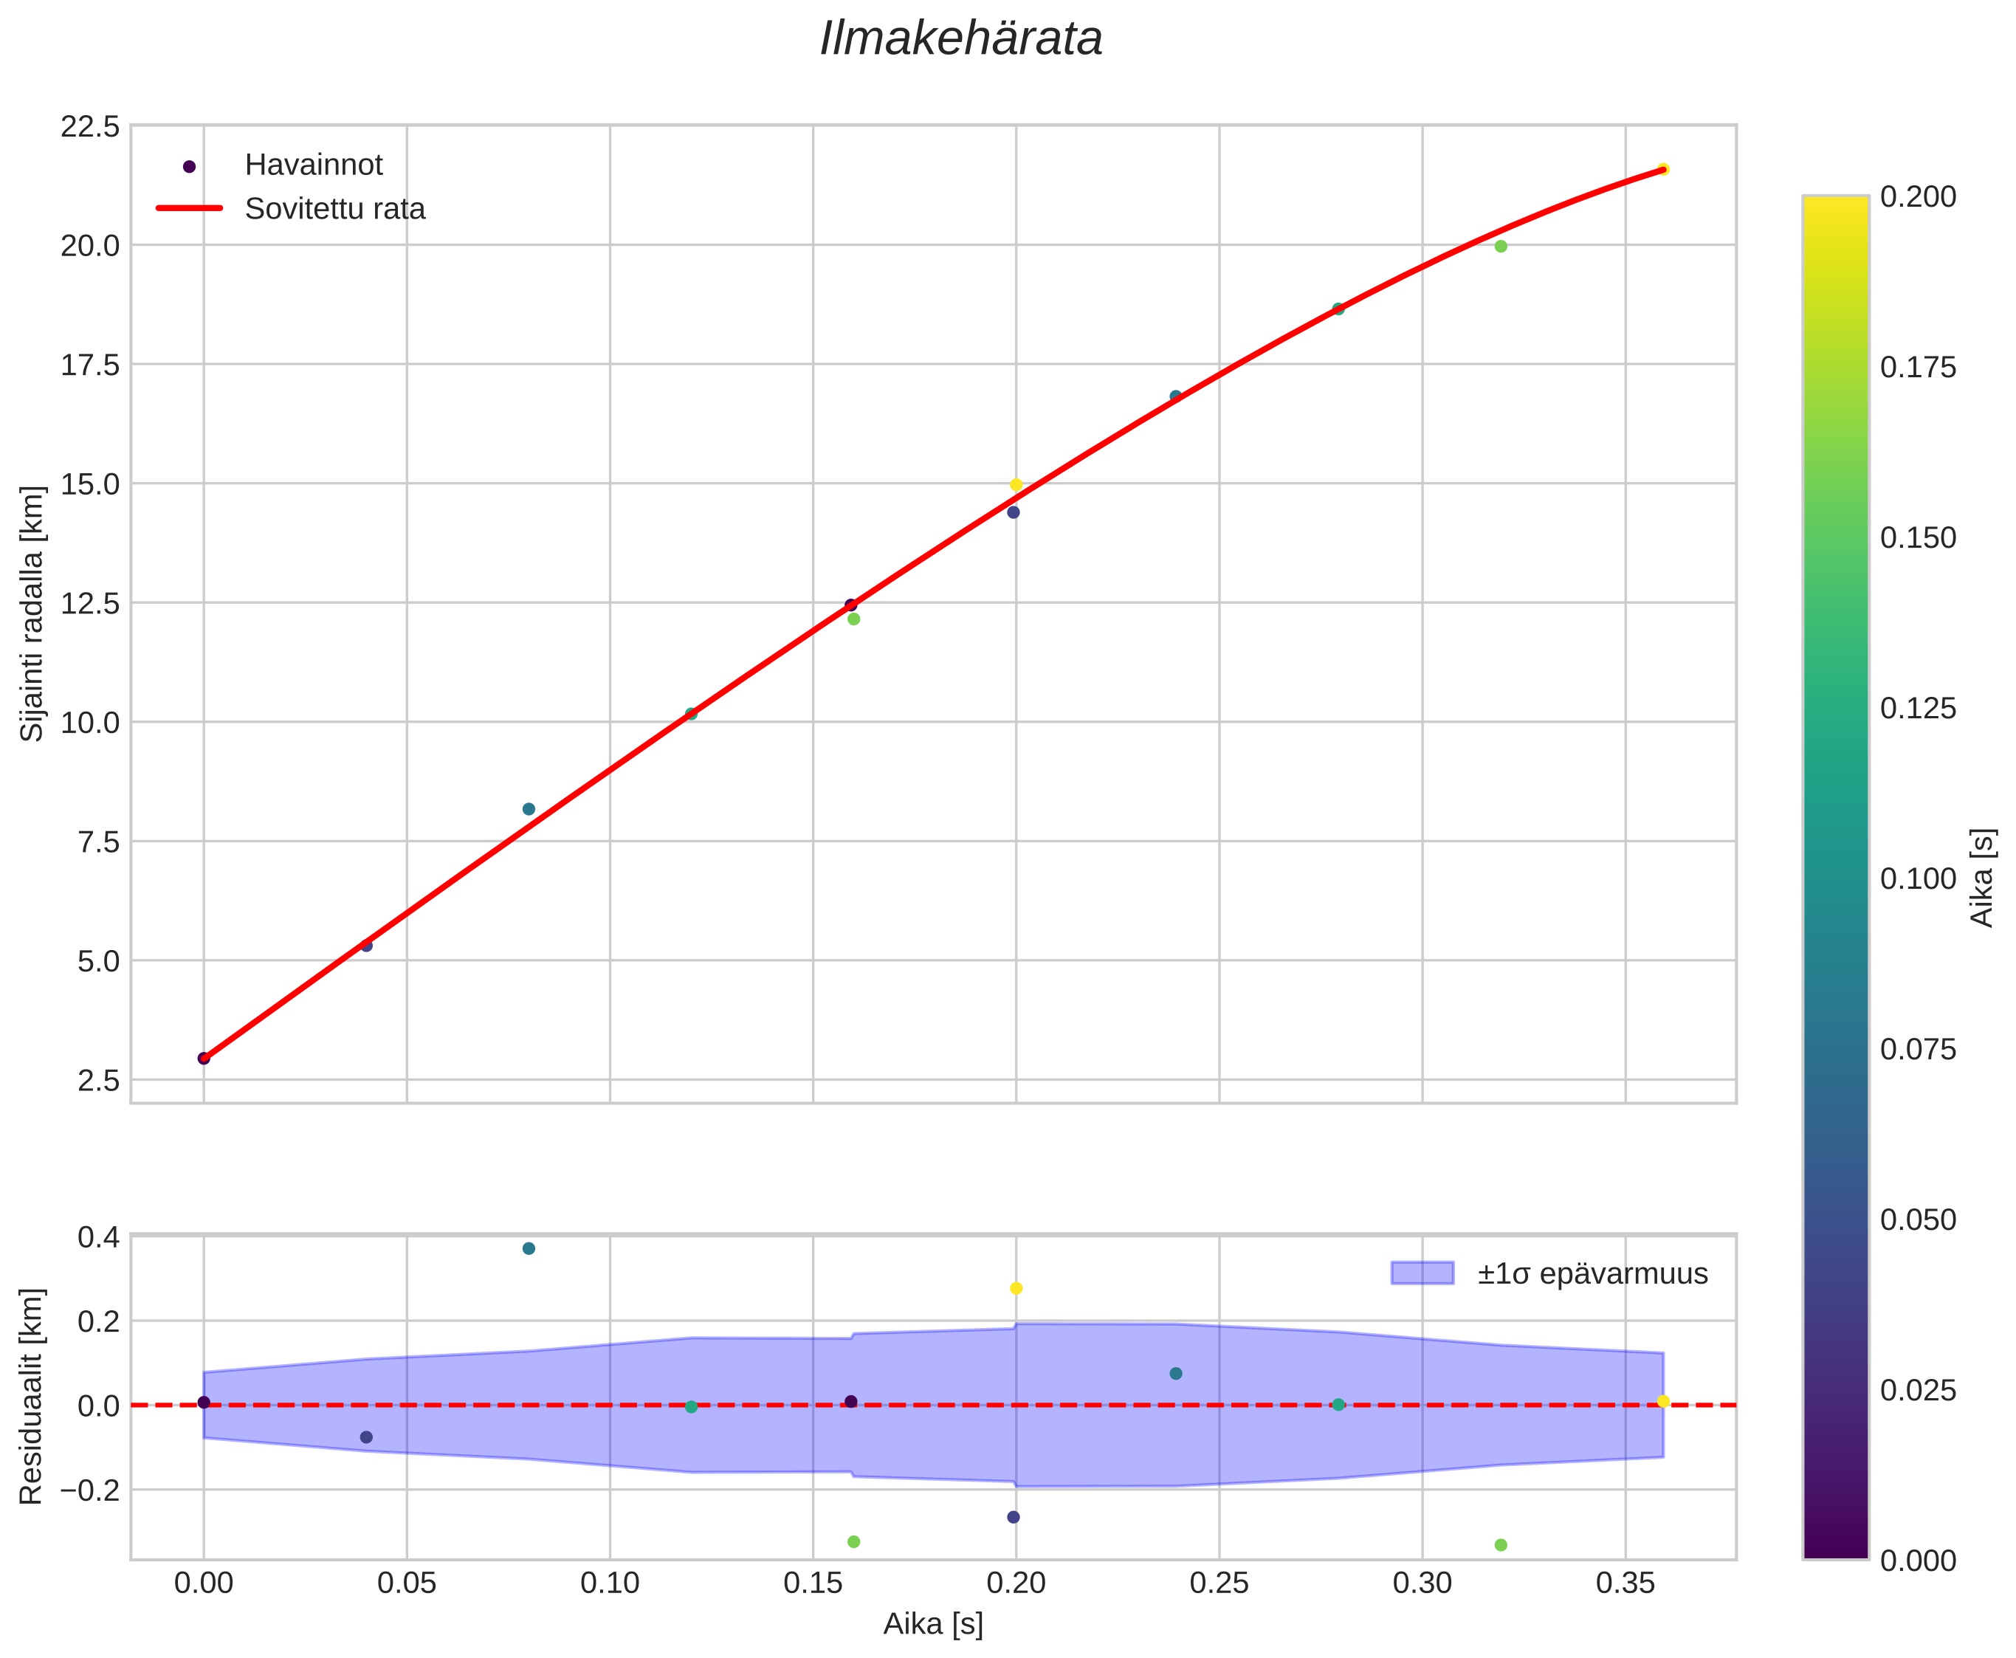
Task: Click the teal residual point near 0.4
Action: pyautogui.click(x=529, y=1248)
